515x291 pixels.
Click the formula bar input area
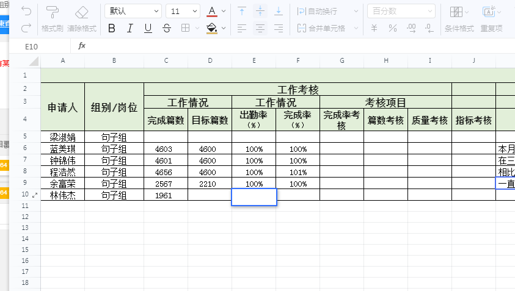click(301, 46)
